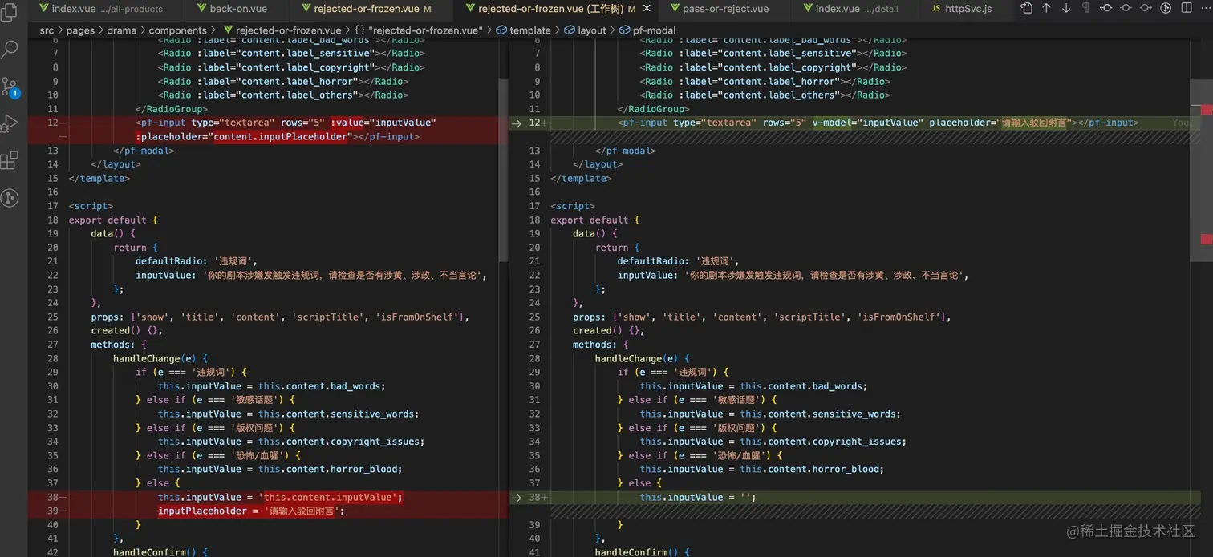This screenshot has width=1213, height=557.
Task: Close the rejected-or-frozen.vue (工作树) tab
Action: pos(648,9)
